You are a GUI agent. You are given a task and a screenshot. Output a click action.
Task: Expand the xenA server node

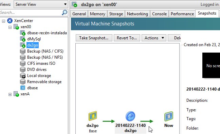point(10,94)
